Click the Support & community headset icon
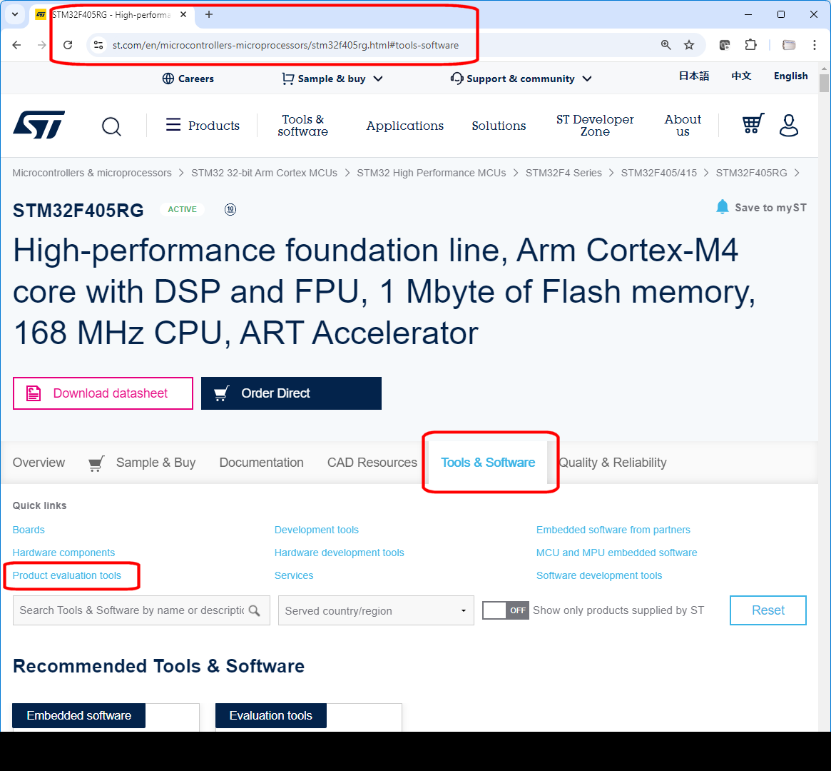Screen dimensions: 831x771 coord(457,79)
